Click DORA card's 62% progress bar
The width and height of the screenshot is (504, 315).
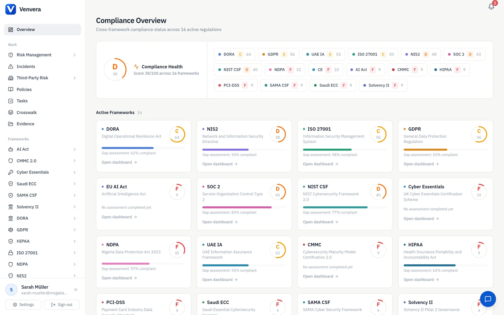(143, 148)
